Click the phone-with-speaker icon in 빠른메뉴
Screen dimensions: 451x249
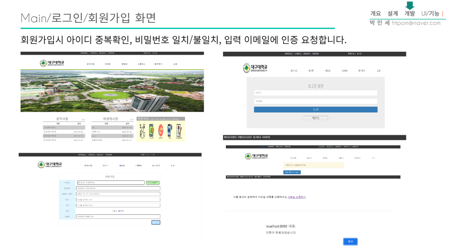pyautogui.click(x=169, y=130)
